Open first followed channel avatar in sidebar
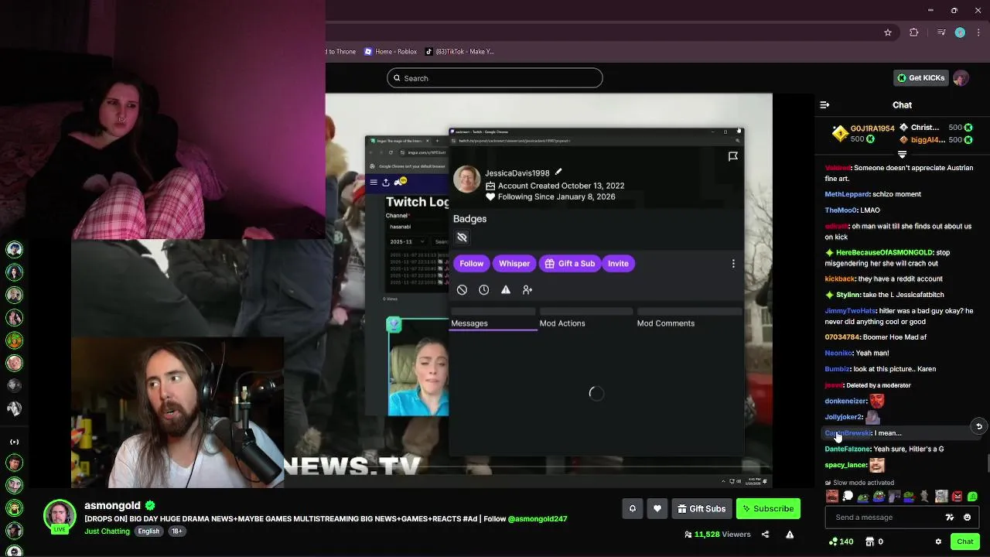The image size is (990, 557). point(14,249)
